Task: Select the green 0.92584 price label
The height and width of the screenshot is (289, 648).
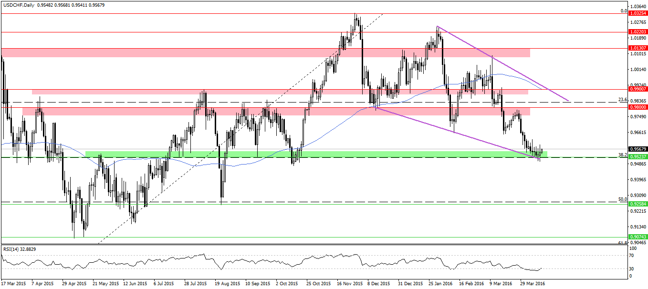Action: [637, 204]
